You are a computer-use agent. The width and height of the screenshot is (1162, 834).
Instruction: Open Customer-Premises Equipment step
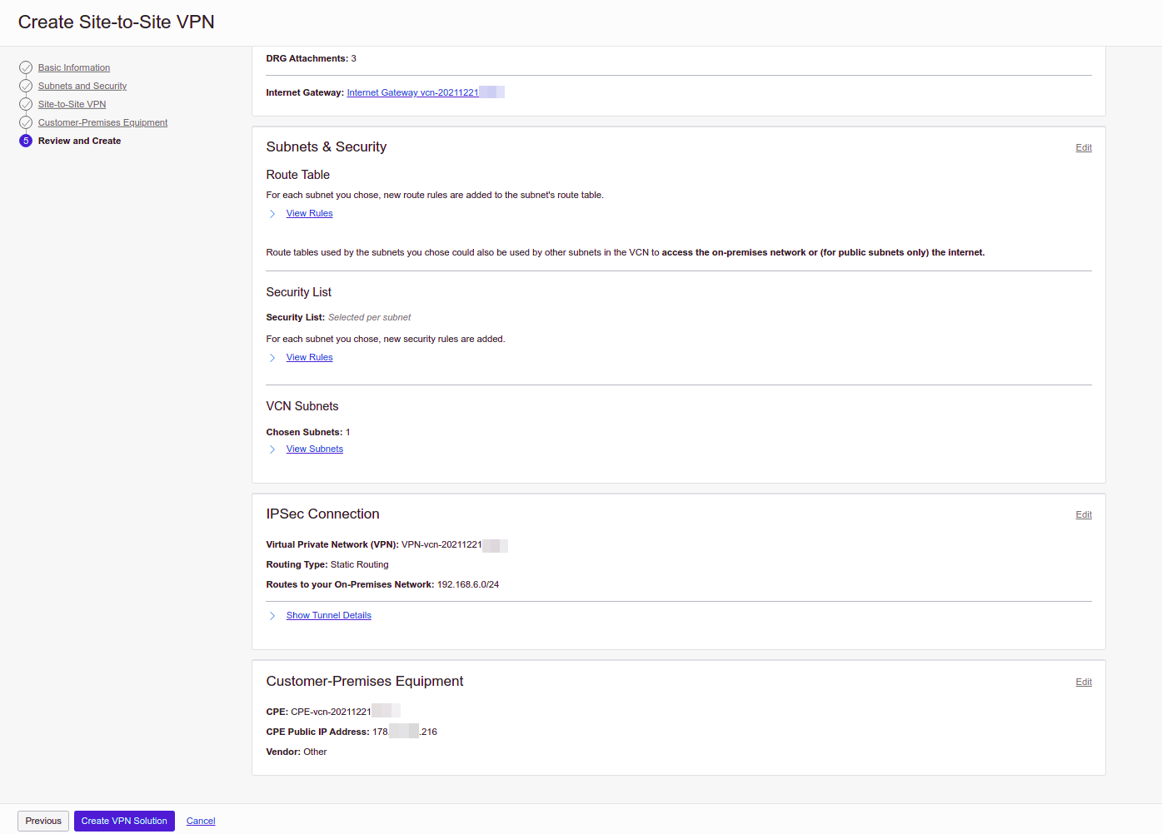tap(102, 122)
